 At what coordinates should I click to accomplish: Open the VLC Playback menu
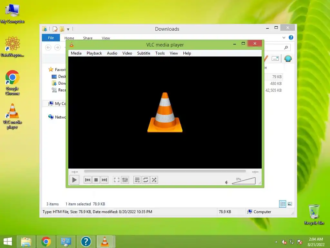pos(94,53)
